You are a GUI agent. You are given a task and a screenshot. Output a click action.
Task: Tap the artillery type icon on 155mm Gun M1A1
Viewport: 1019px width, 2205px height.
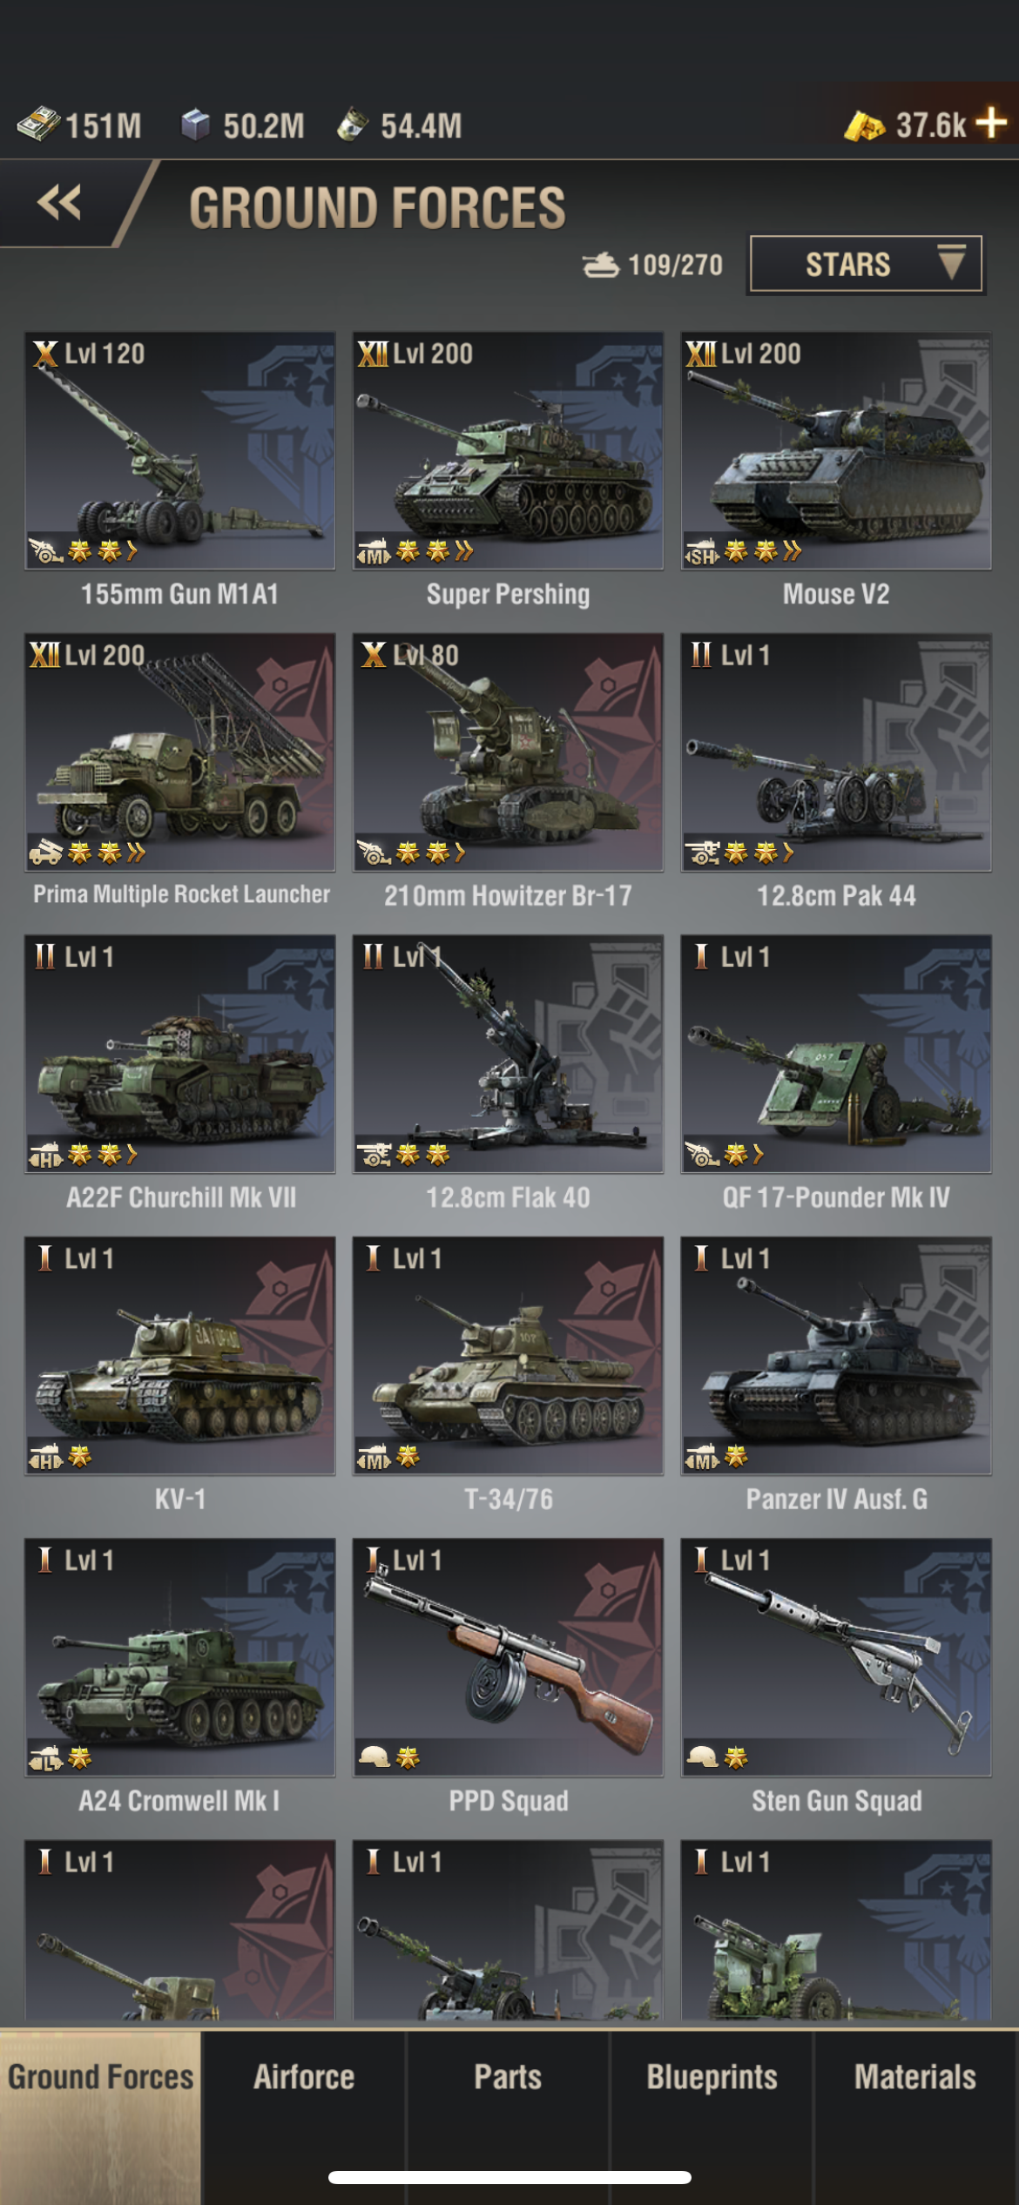pos(45,551)
